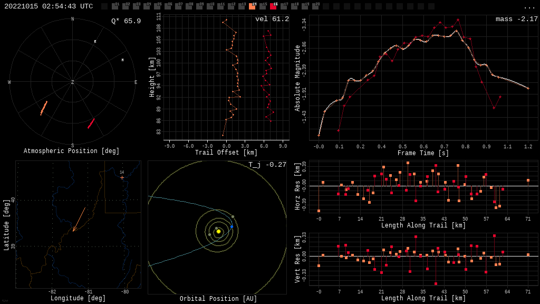Toggle the highlighted red station 16 box

(274, 6)
